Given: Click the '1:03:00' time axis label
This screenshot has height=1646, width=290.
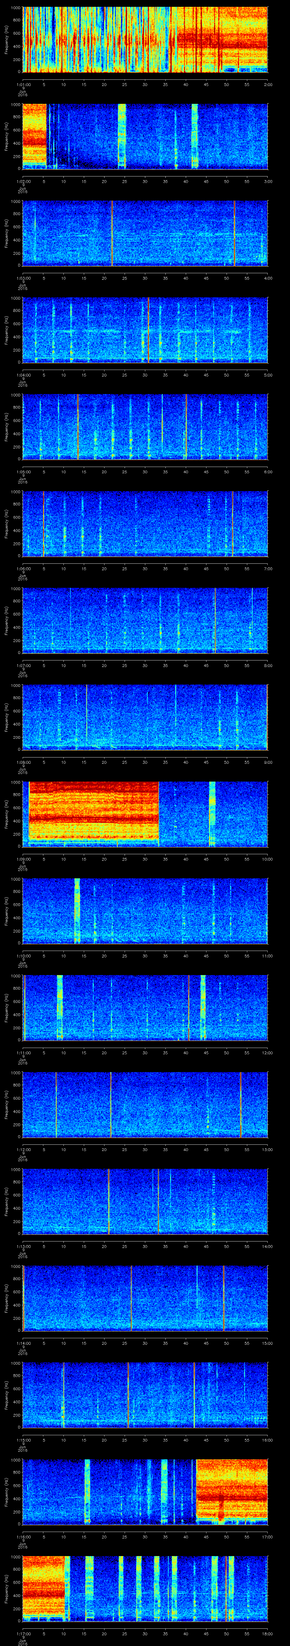Looking at the screenshot, I should [23, 278].
